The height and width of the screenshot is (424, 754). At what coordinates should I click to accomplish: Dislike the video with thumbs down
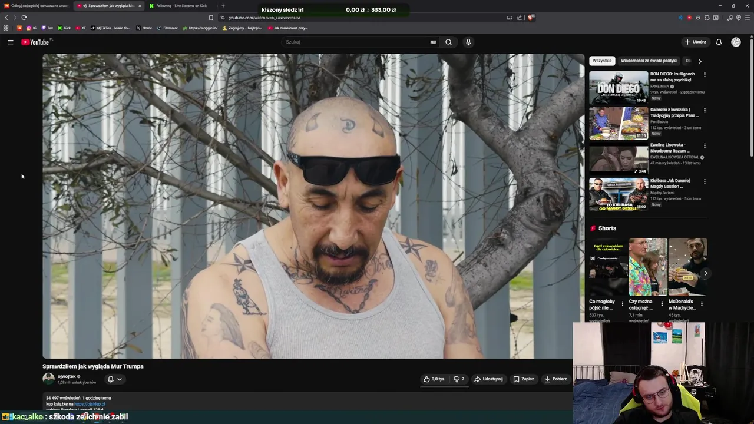click(x=459, y=379)
